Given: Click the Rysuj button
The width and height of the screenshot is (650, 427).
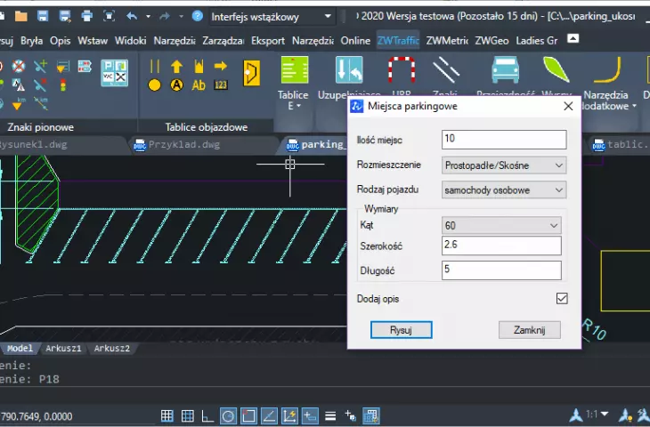Looking at the screenshot, I should coord(401,330).
